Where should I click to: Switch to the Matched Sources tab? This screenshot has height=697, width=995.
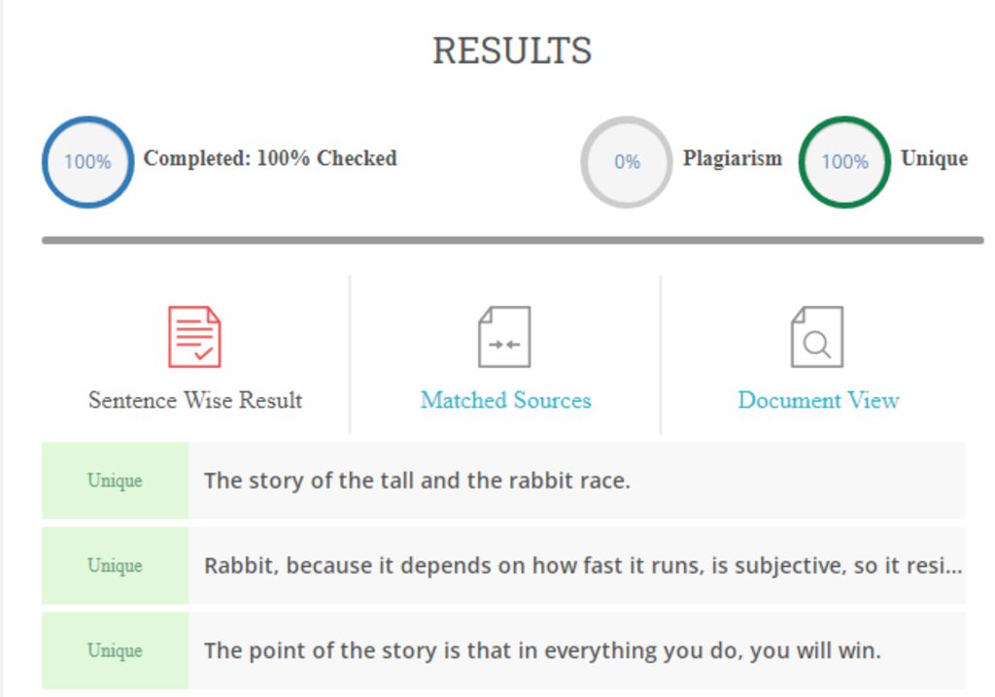click(x=505, y=400)
